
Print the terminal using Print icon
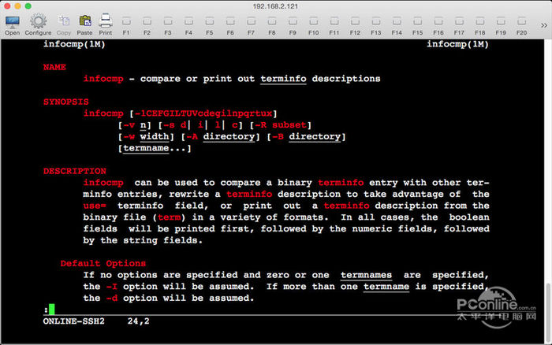click(105, 24)
